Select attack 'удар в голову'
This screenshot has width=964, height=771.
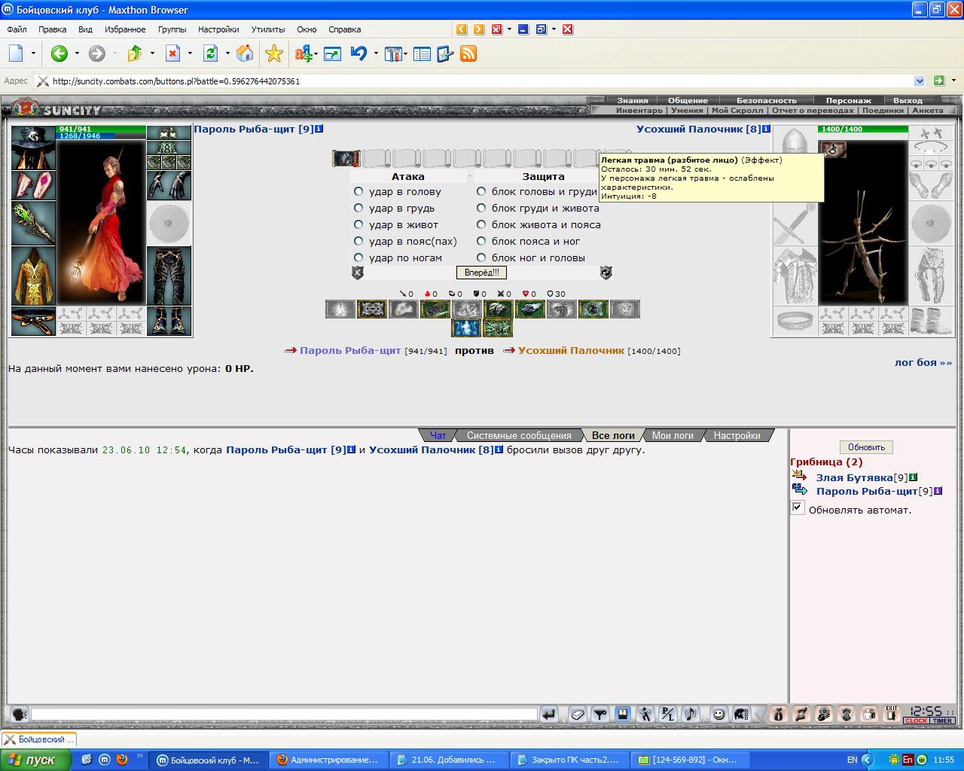pyautogui.click(x=358, y=191)
